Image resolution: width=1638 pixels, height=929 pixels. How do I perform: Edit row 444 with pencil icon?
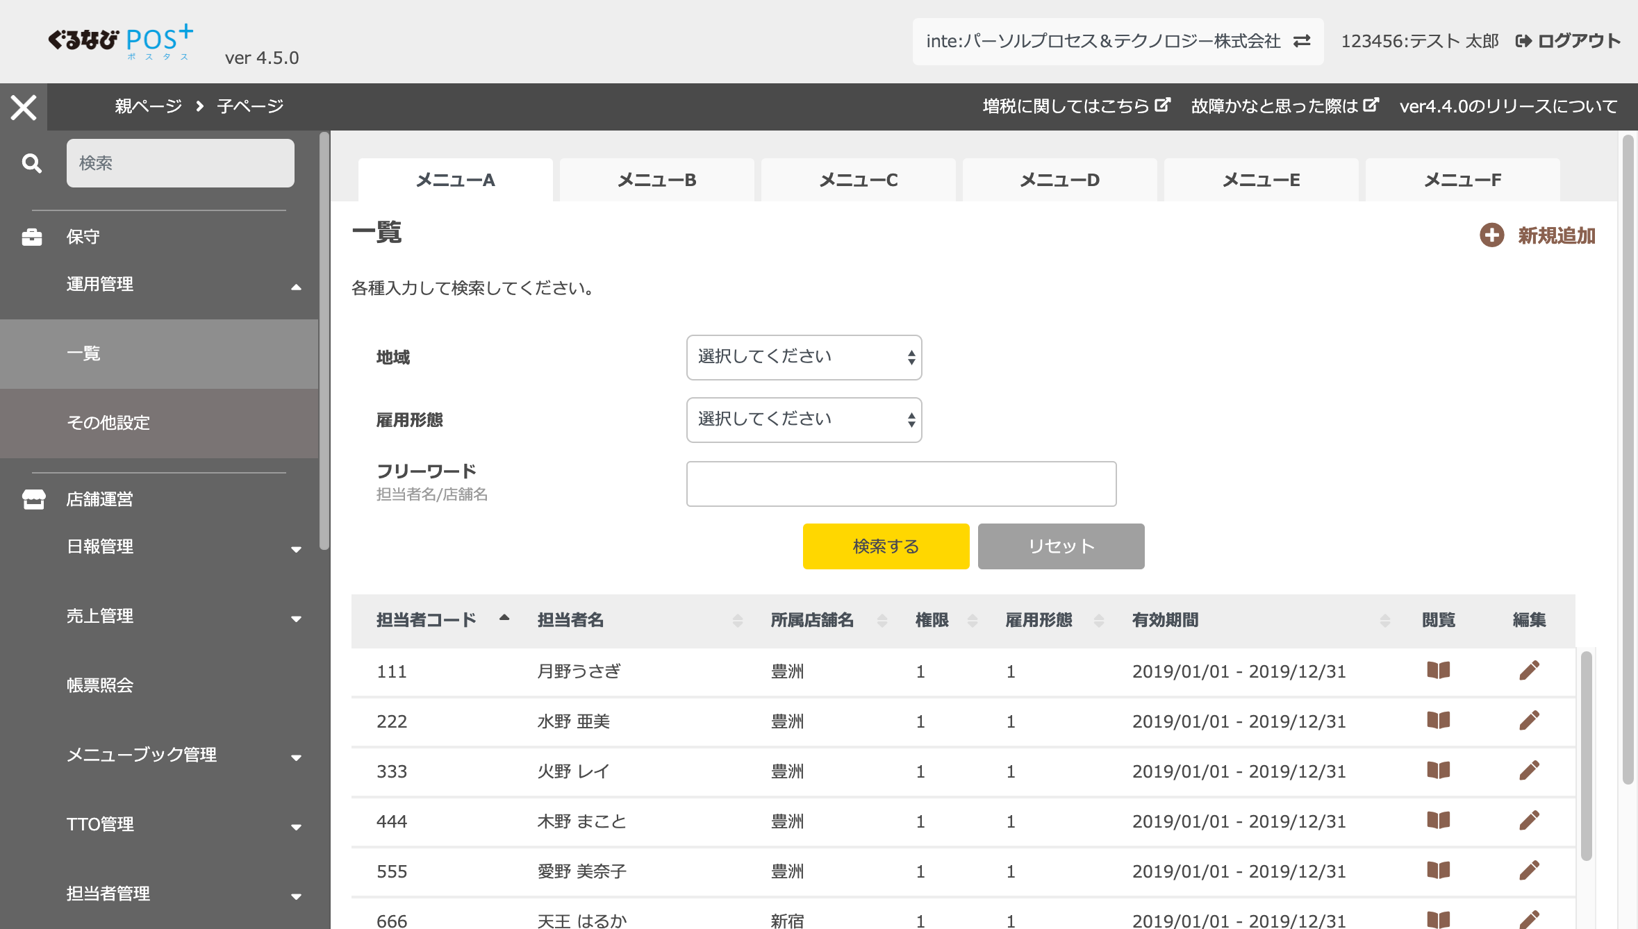[x=1529, y=821]
